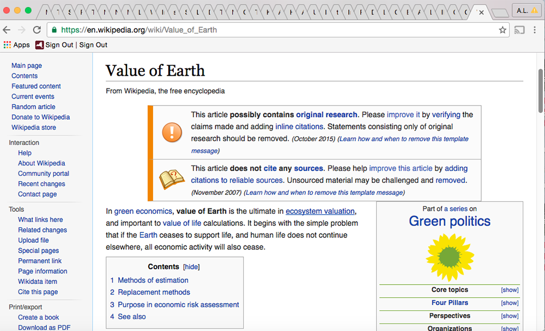Open the Cast icon in toolbar
This screenshot has height=331, width=545.
tap(519, 30)
